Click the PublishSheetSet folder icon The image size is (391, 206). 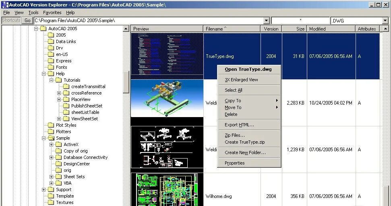pos(66,106)
